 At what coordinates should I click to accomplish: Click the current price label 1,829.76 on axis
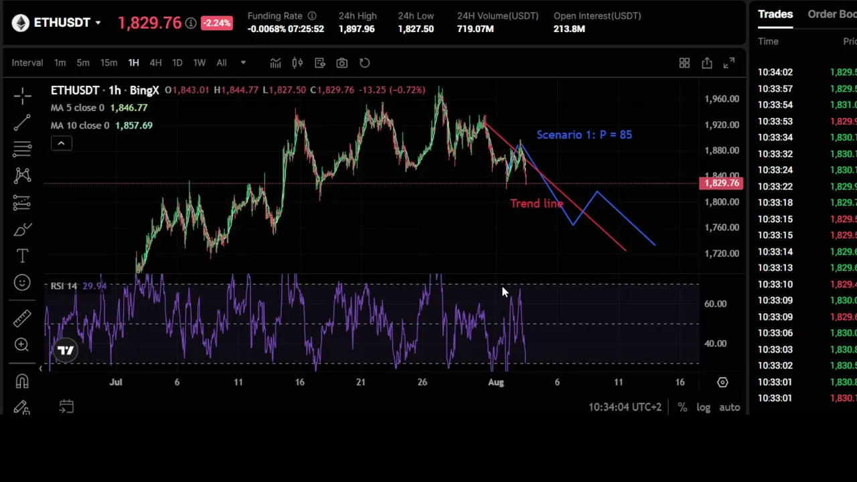click(x=722, y=183)
